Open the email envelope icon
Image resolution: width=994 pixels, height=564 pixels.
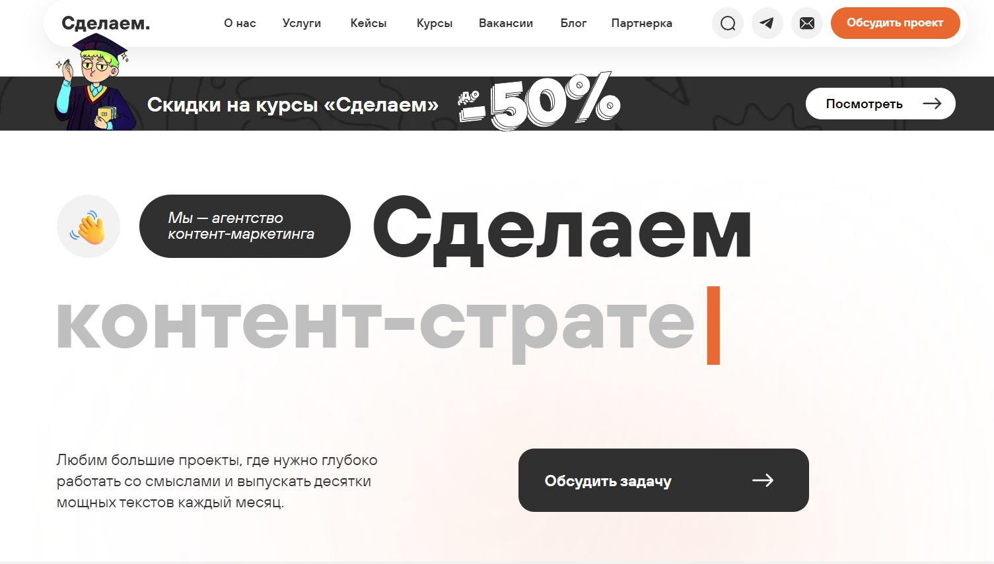pos(807,23)
